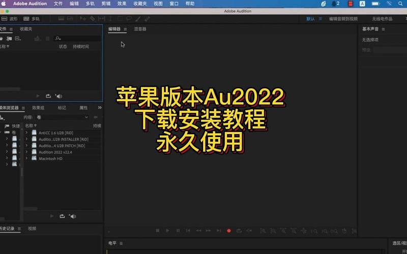Toggle auto-play speaker in Media Browser panel
Image resolution: width=407 pixels, height=254 pixels.
[x=72, y=216]
